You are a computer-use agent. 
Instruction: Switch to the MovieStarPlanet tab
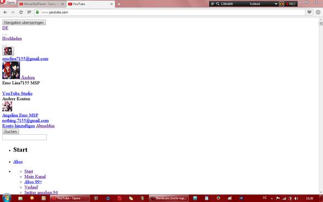pyautogui.click(x=42, y=4)
